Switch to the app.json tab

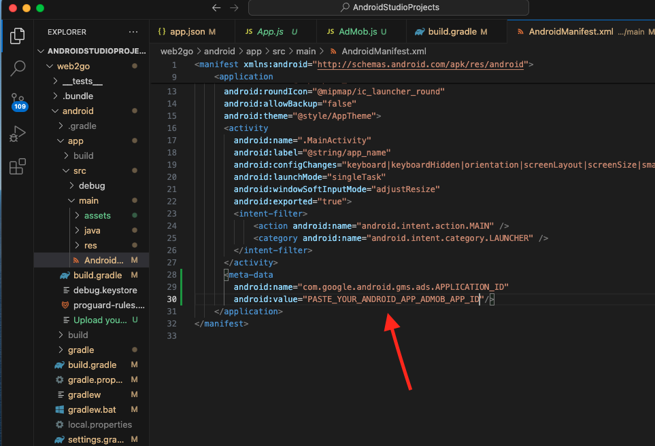click(x=186, y=32)
